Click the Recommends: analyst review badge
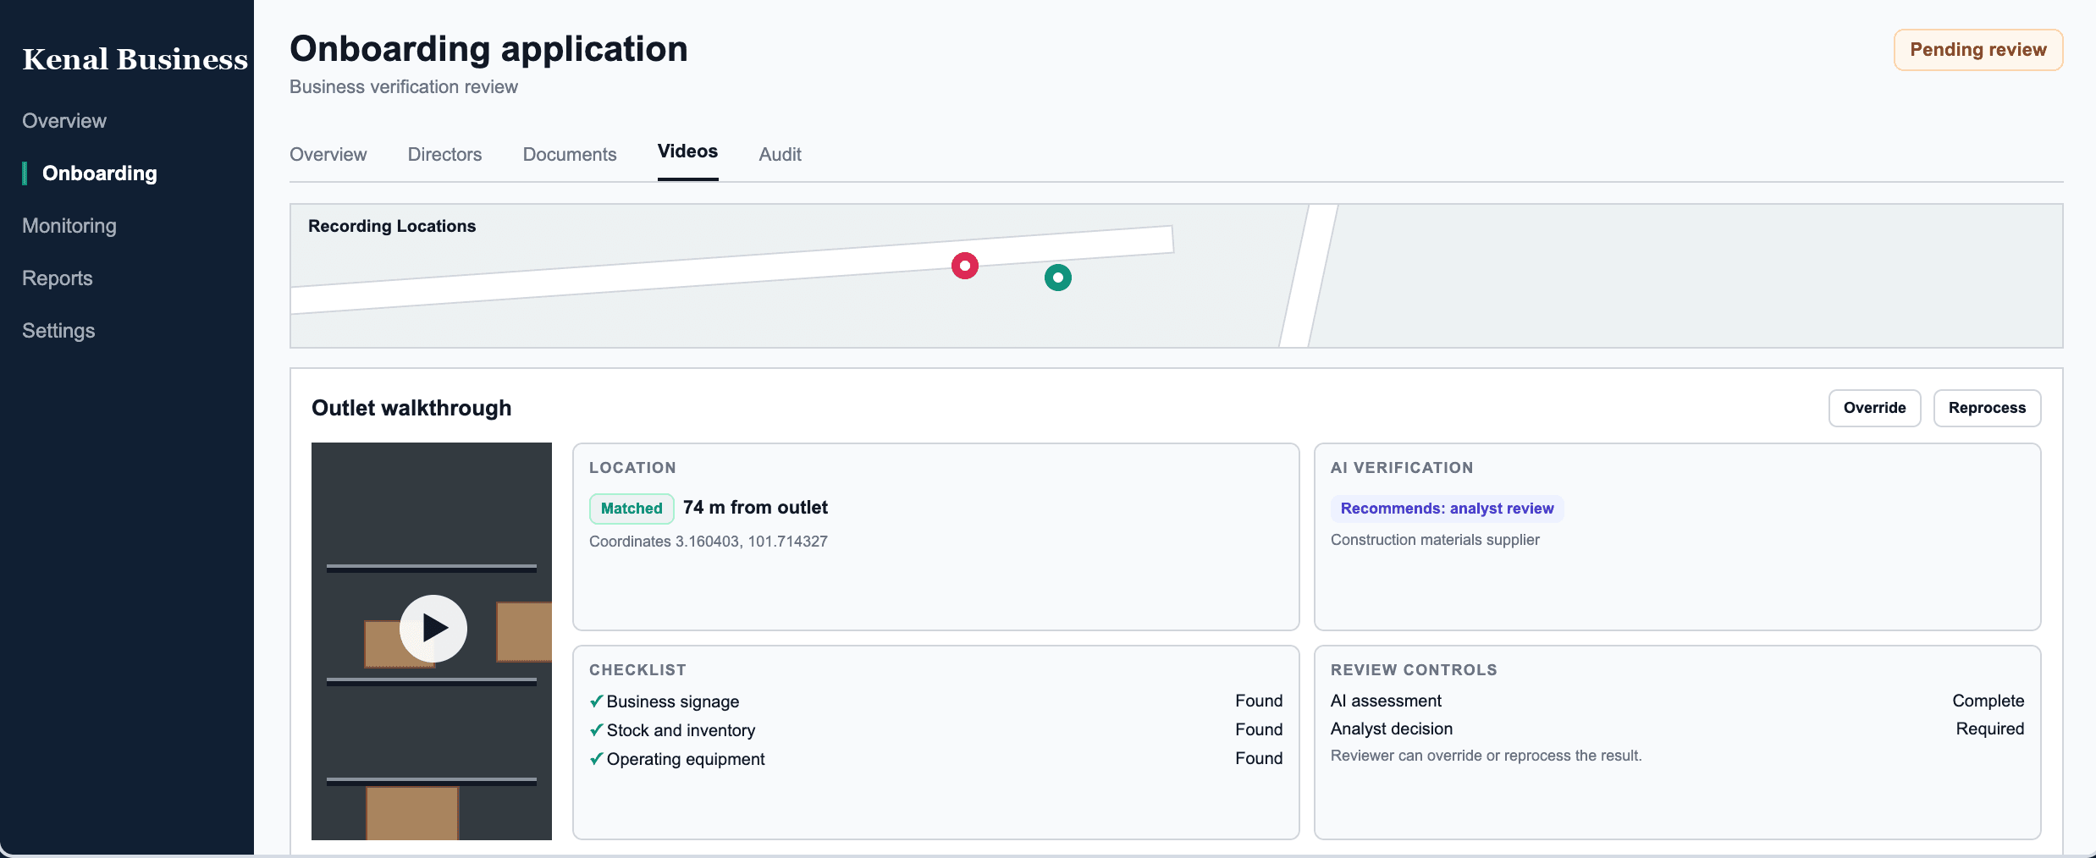 [x=1447, y=509]
